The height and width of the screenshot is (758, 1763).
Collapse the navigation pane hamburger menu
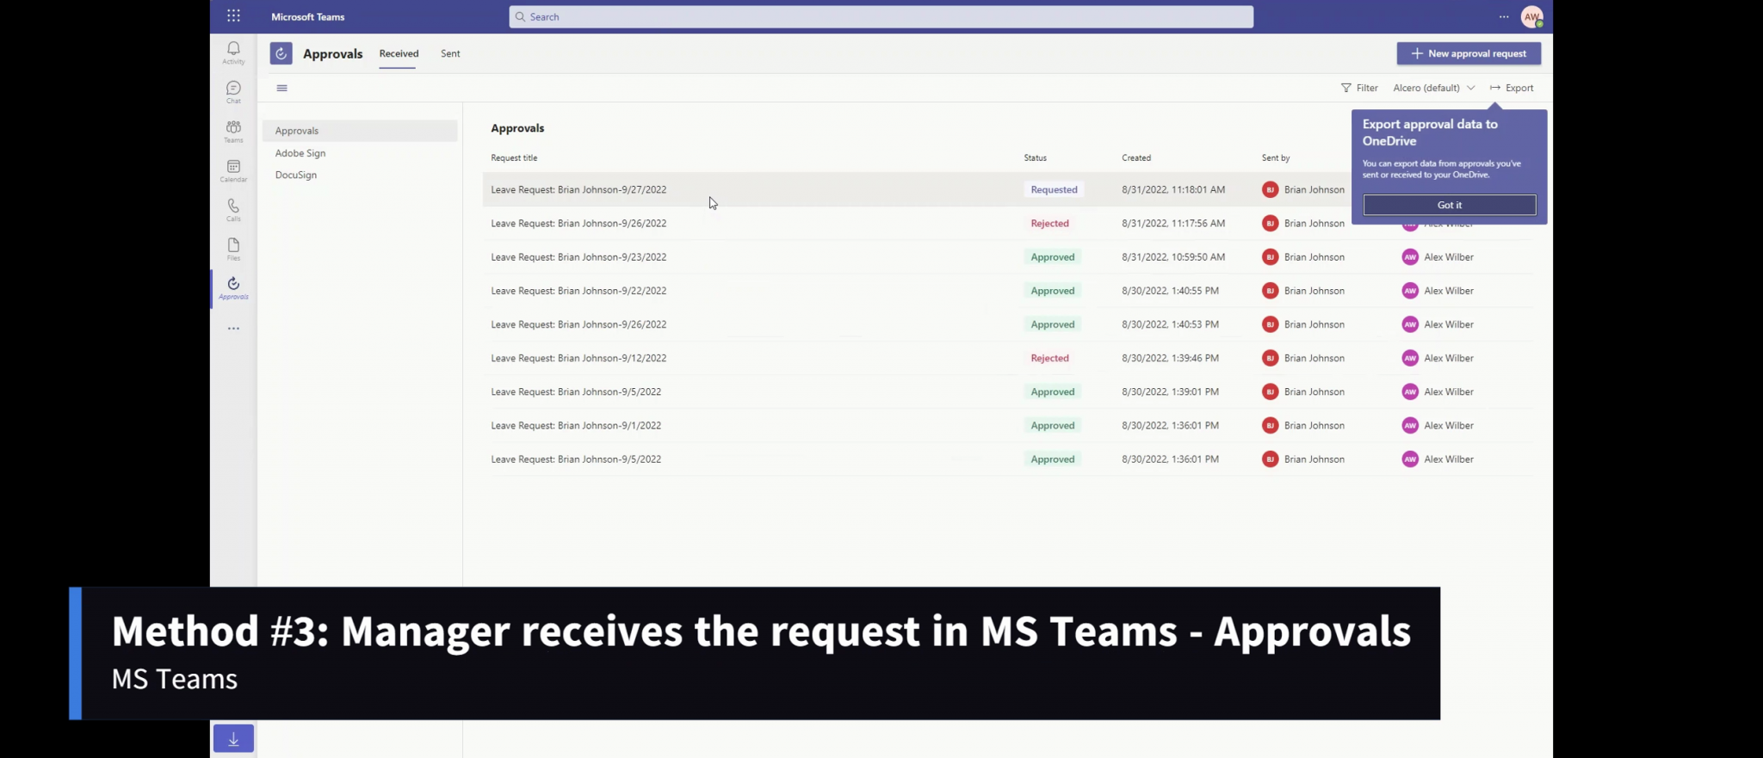[x=281, y=88]
